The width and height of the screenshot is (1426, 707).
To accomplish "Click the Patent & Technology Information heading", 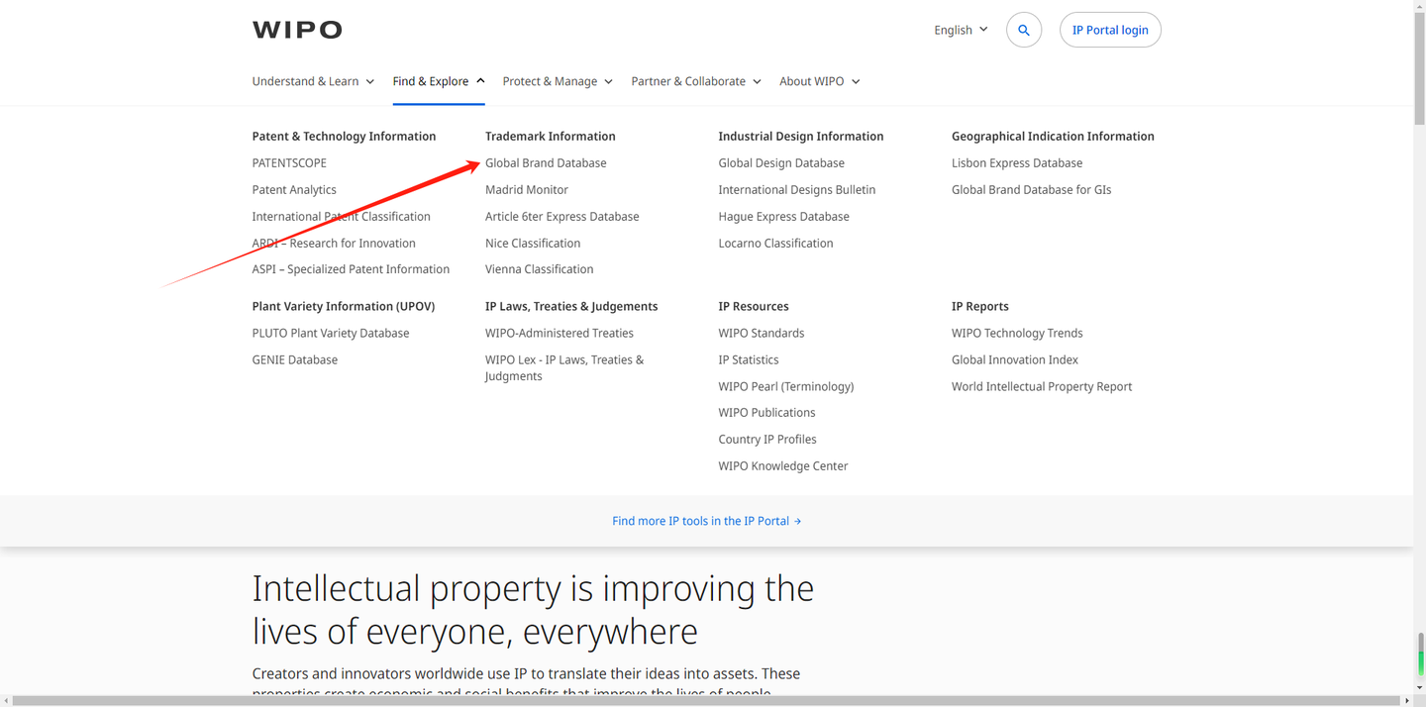I will [344, 137].
